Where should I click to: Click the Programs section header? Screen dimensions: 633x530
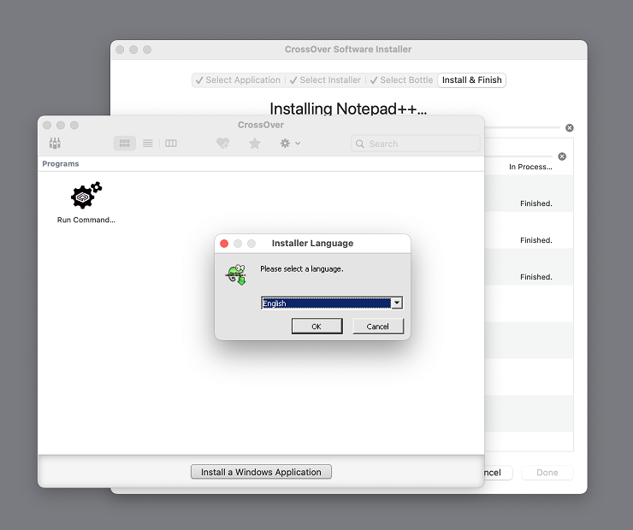click(x=61, y=164)
